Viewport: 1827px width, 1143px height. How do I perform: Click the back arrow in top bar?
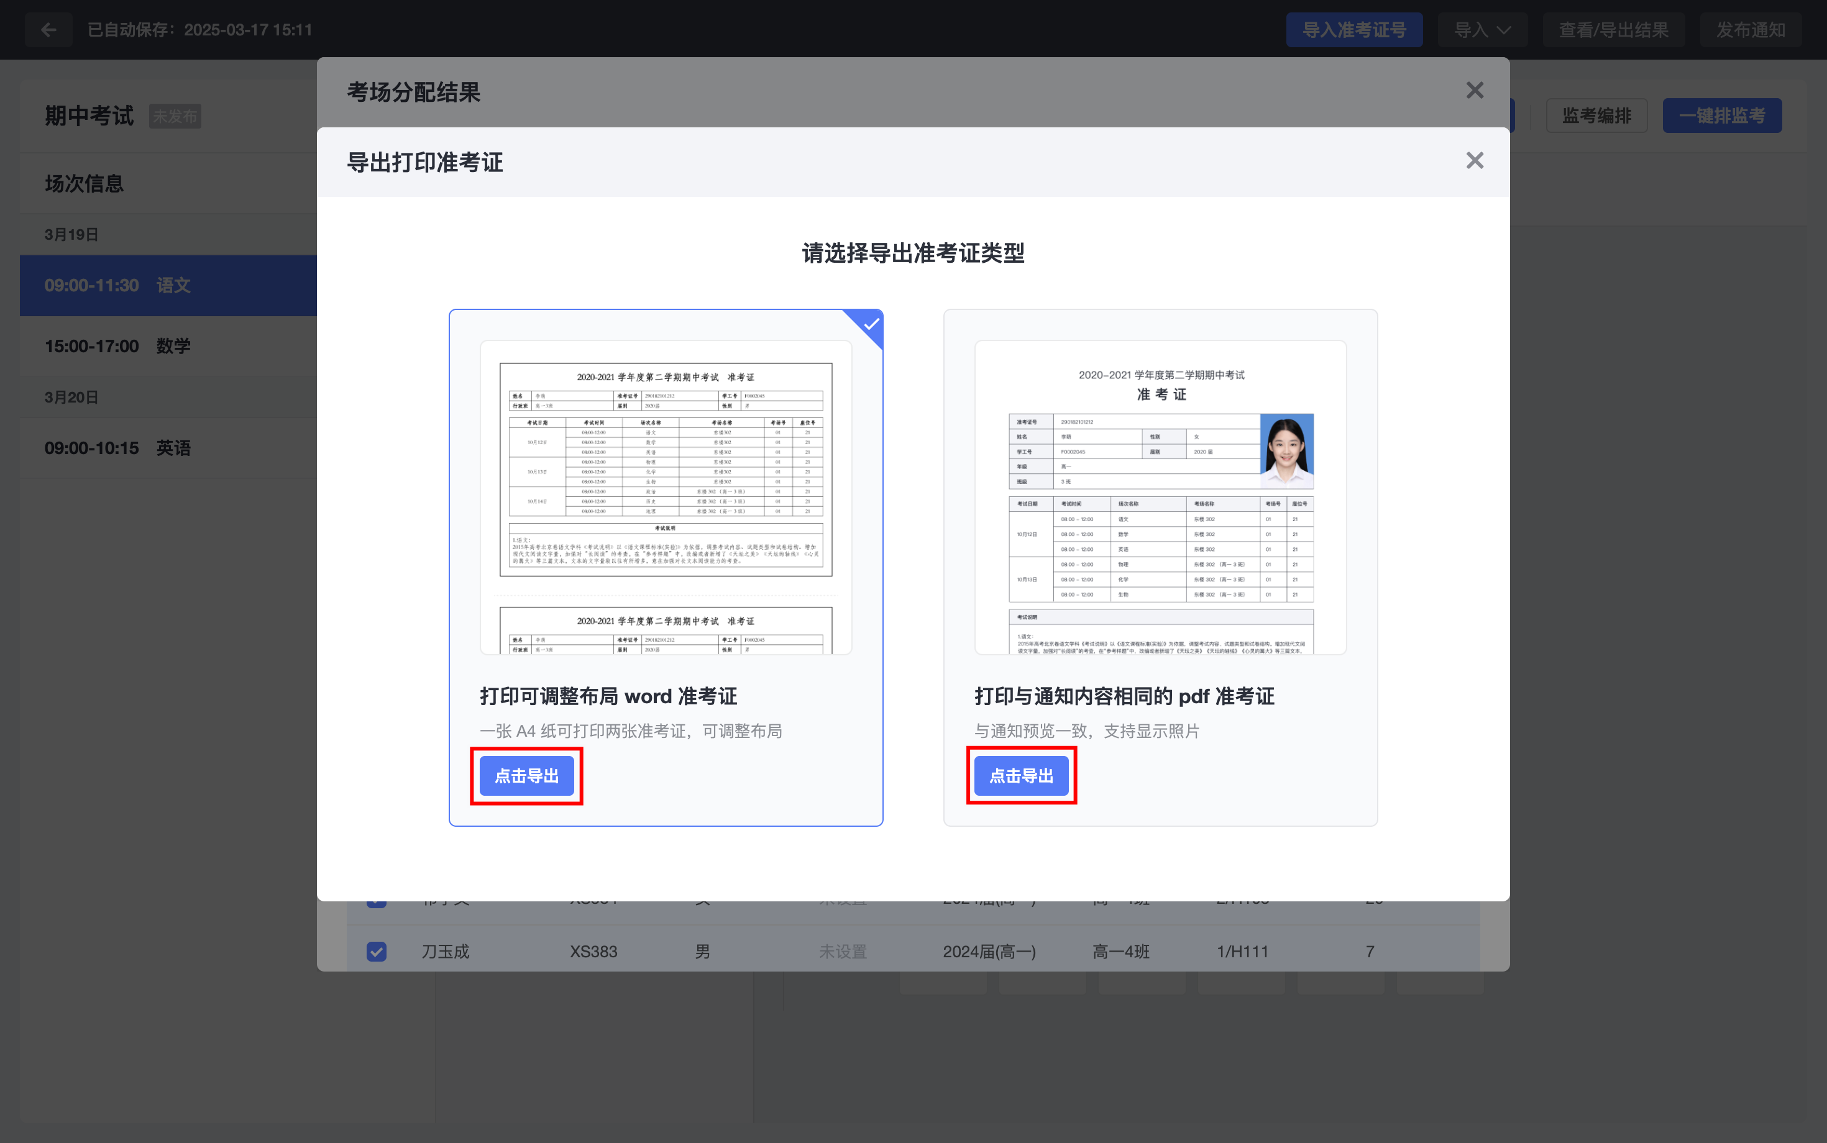tap(49, 29)
